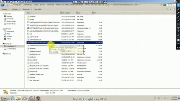Click the Chimera icon in details pane
180x101 pixels.
[x=5, y=92]
